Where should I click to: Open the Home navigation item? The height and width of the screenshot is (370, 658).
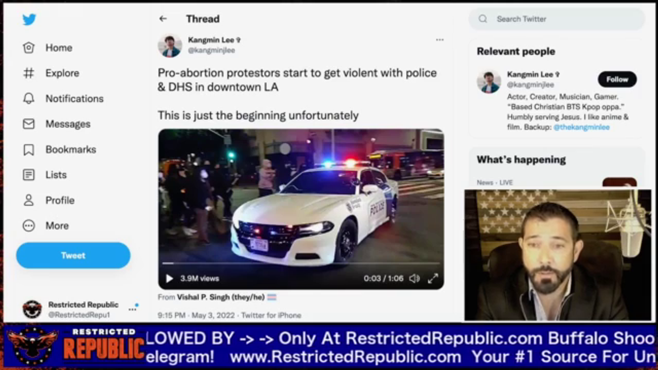click(48, 48)
